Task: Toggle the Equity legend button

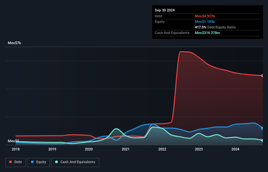Action: pos(39,162)
